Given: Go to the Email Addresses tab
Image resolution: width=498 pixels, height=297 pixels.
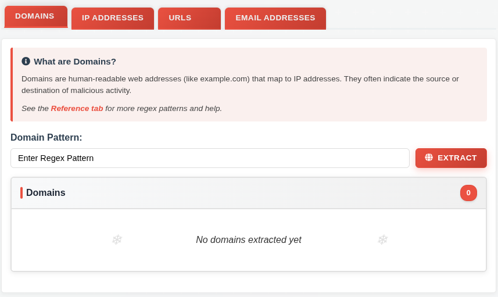Looking at the screenshot, I should tap(275, 18).
